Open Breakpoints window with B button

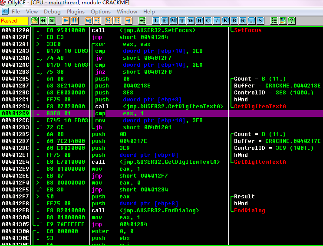234,20
